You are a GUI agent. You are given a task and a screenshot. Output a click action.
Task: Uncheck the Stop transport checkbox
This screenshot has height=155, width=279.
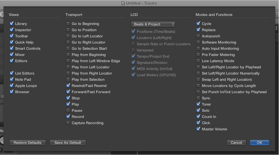(68, 98)
